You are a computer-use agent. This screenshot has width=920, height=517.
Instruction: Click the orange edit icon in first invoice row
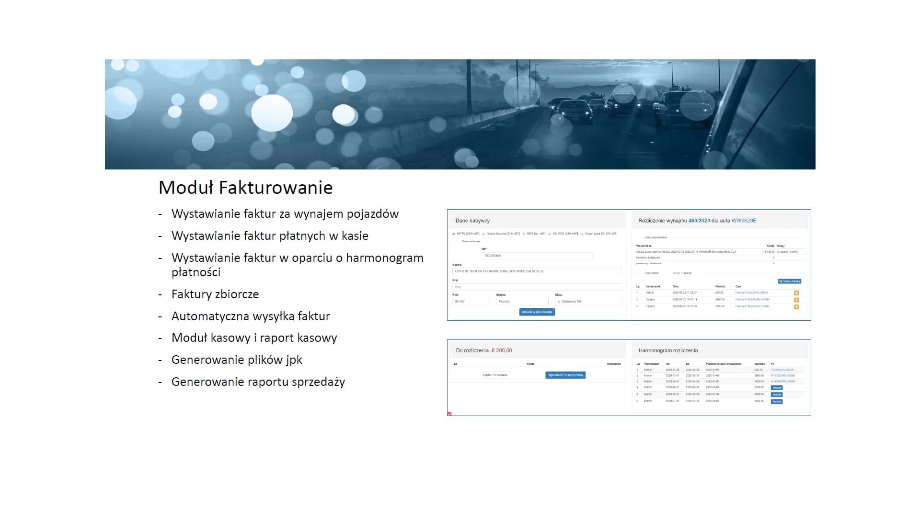pos(796,293)
